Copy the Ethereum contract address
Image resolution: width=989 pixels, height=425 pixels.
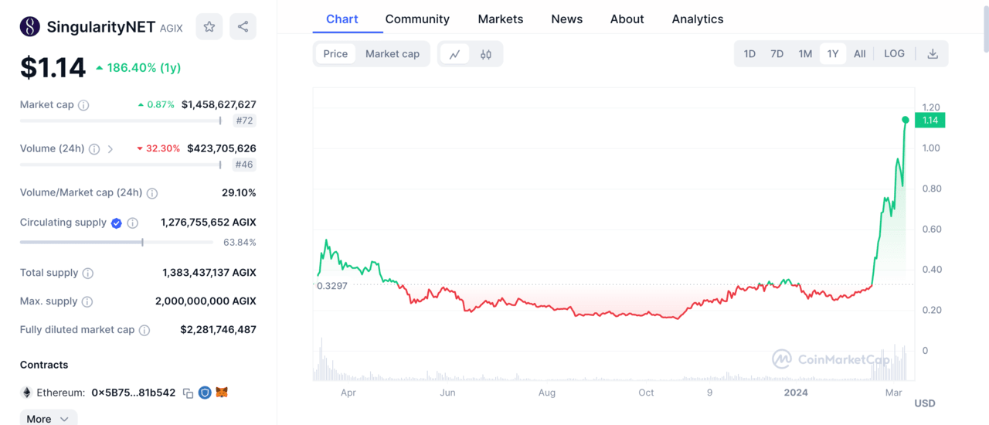pyautogui.click(x=188, y=393)
